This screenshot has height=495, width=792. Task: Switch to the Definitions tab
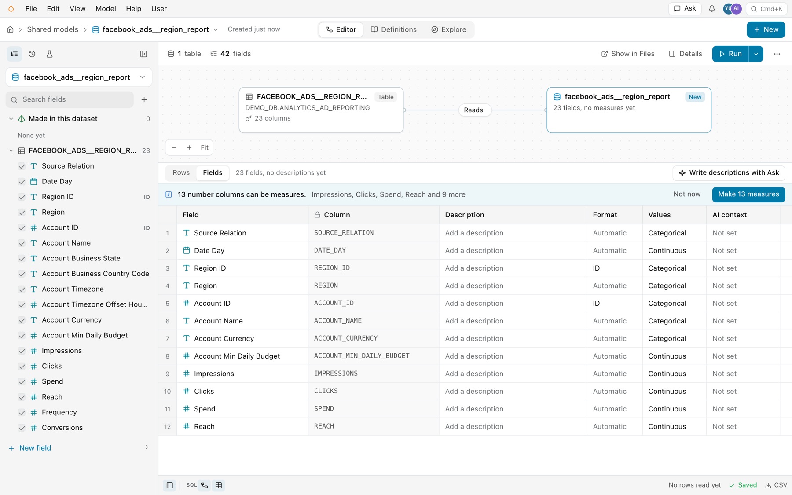[x=394, y=29]
